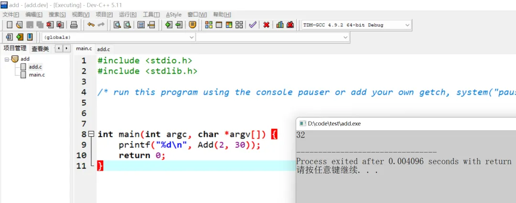The image size is (516, 203).
Task: Select the add project root in tree
Action: (x=25, y=59)
